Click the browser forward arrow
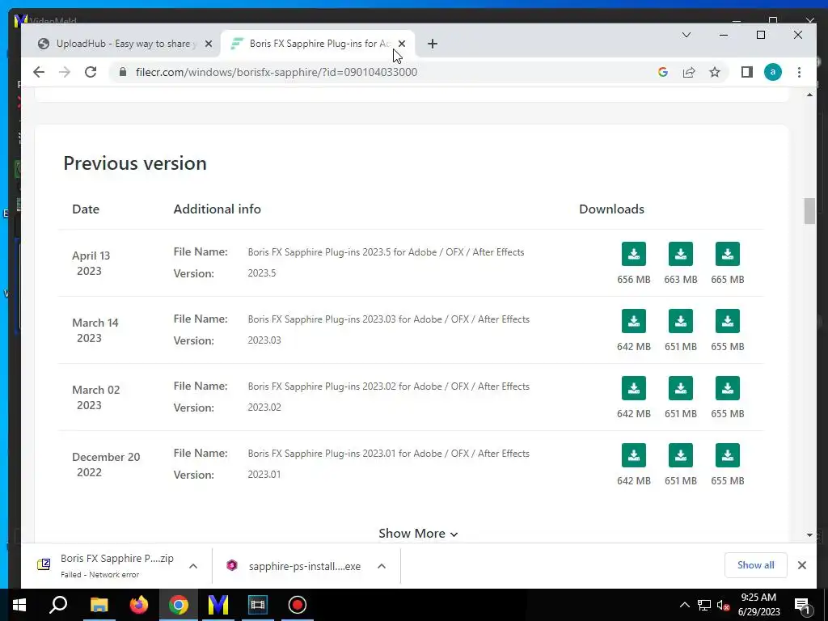The height and width of the screenshot is (621, 828). (65, 72)
